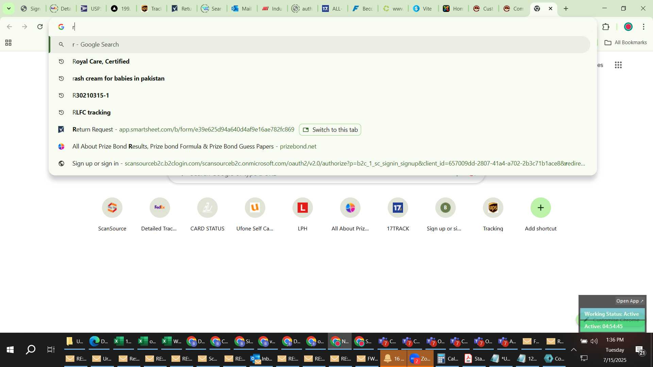This screenshot has height=367, width=653.
Task: Select 'r - Google Search' suggestion
Action: [320, 45]
